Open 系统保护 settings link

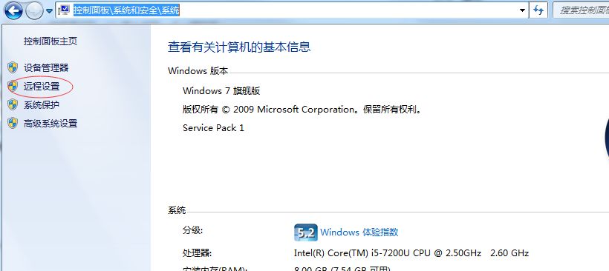coord(42,105)
